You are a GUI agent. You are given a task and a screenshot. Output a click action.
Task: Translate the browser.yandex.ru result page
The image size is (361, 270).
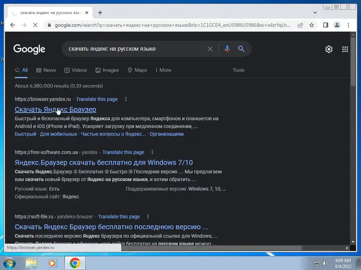coord(97,99)
